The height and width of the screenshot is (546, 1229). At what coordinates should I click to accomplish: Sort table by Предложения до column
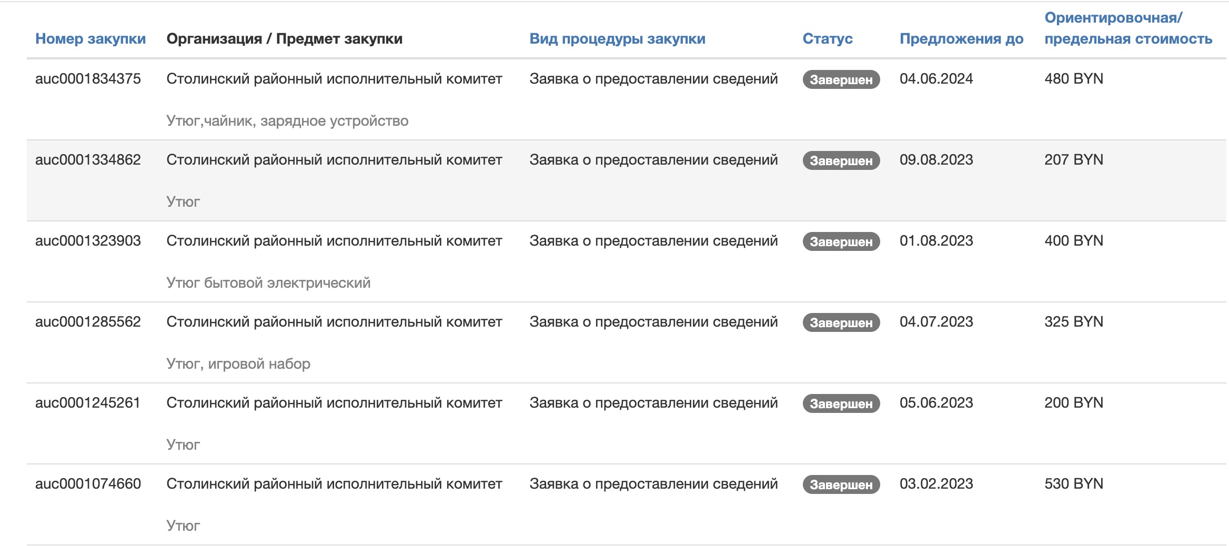click(x=961, y=39)
